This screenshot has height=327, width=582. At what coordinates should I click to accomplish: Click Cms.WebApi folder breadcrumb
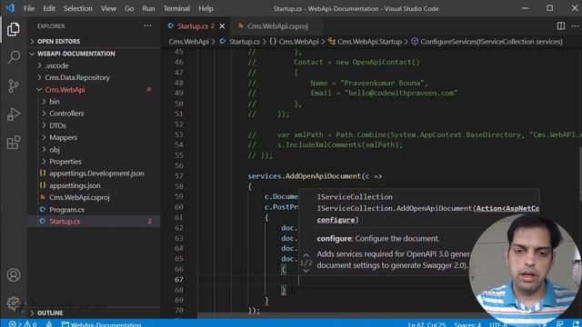pyautogui.click(x=188, y=42)
